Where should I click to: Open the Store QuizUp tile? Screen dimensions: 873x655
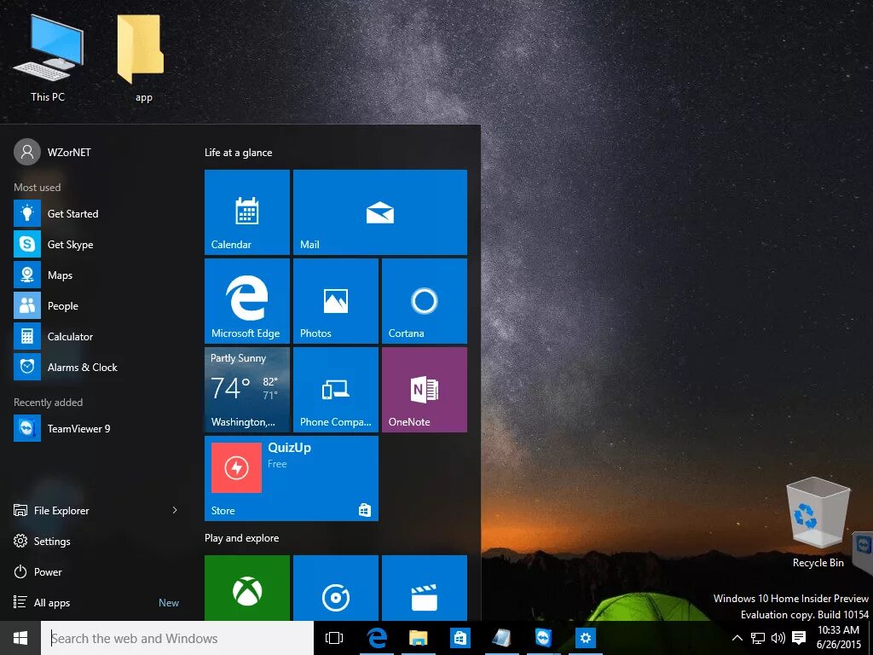[x=292, y=478]
